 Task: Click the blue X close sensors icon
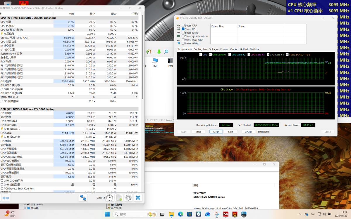tap(138, 198)
